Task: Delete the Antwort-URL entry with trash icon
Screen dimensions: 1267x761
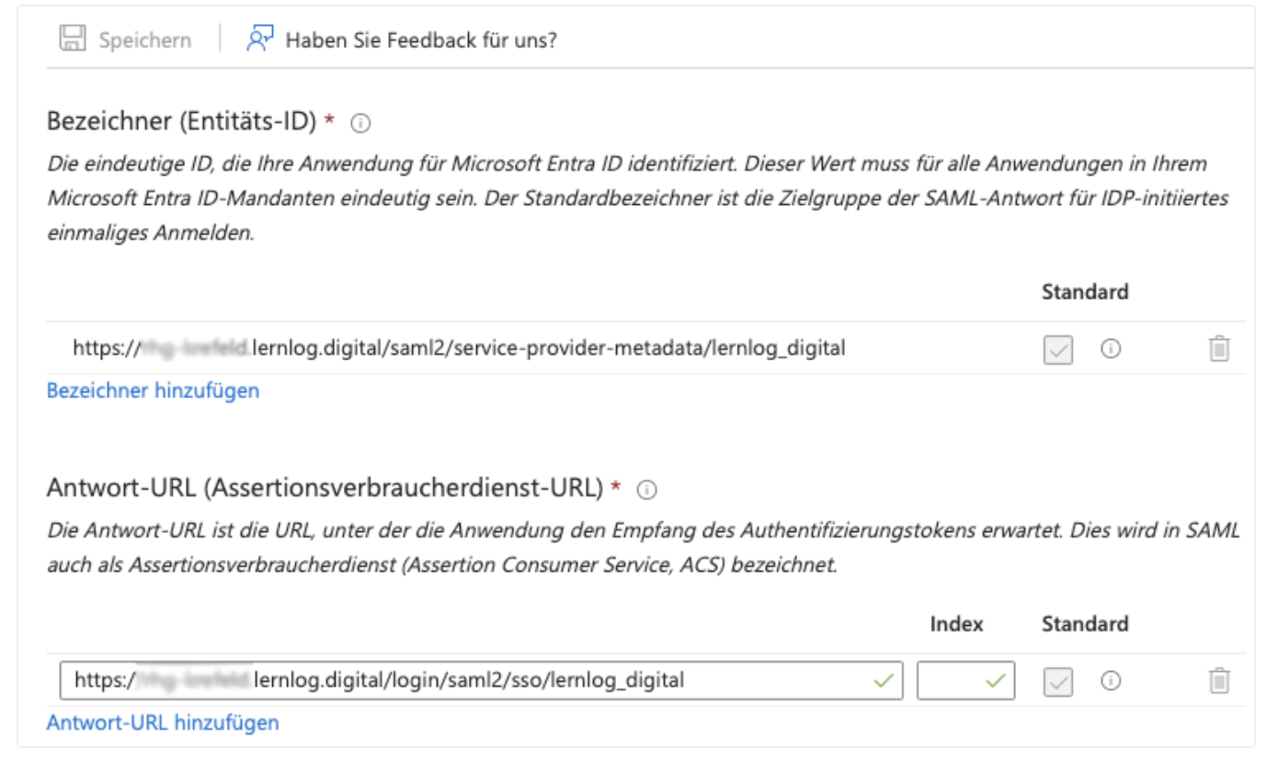Action: (x=1219, y=681)
